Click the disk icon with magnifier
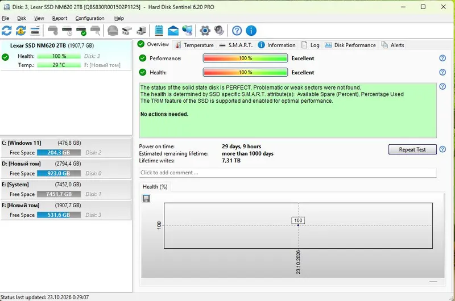Screen dimensions: 455x301 pyautogui.click(x=96, y=31)
